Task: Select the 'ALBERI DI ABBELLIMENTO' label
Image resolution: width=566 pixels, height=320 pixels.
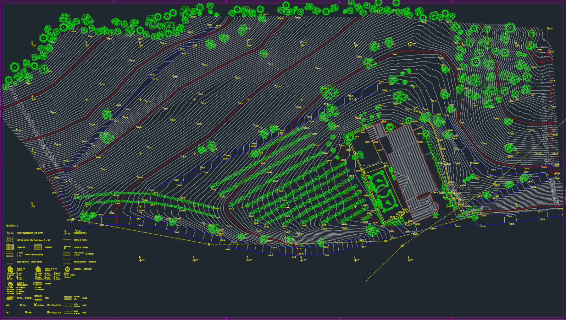Action: coord(22,284)
